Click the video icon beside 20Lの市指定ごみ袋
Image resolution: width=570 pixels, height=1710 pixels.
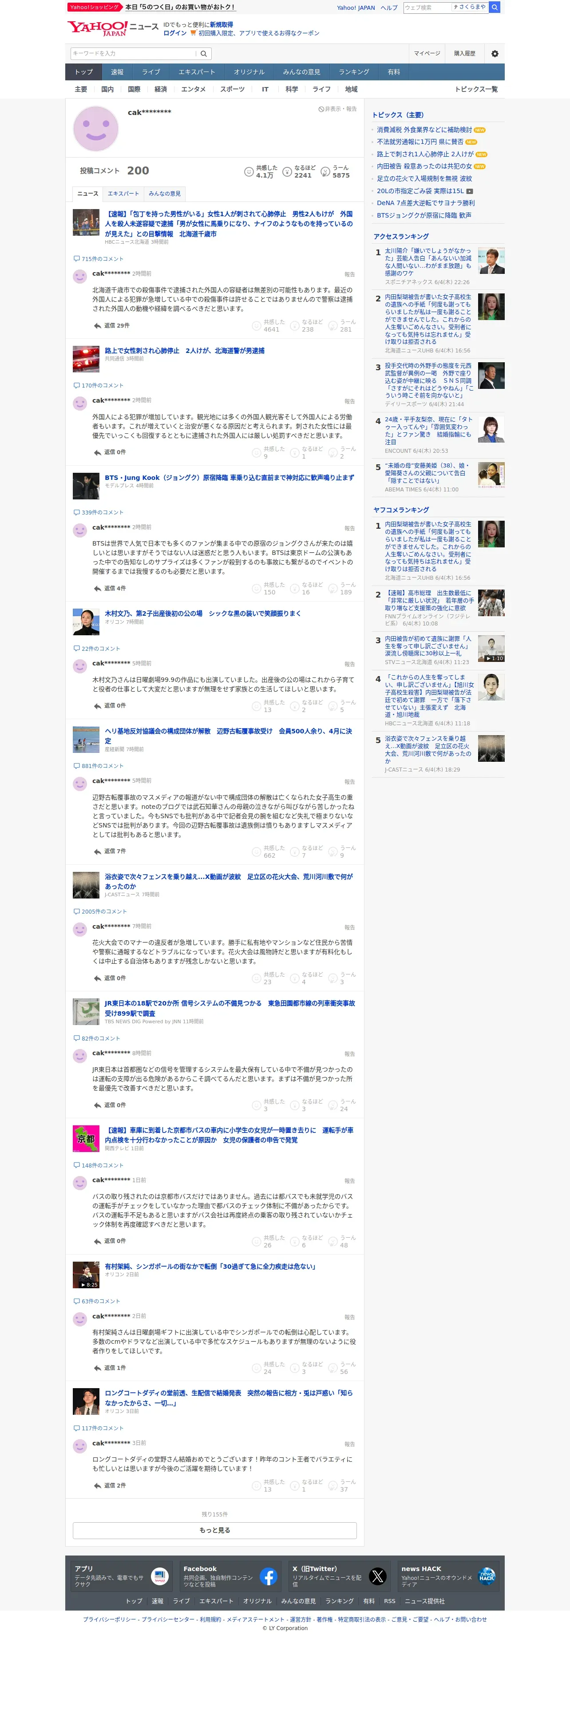[x=470, y=191]
